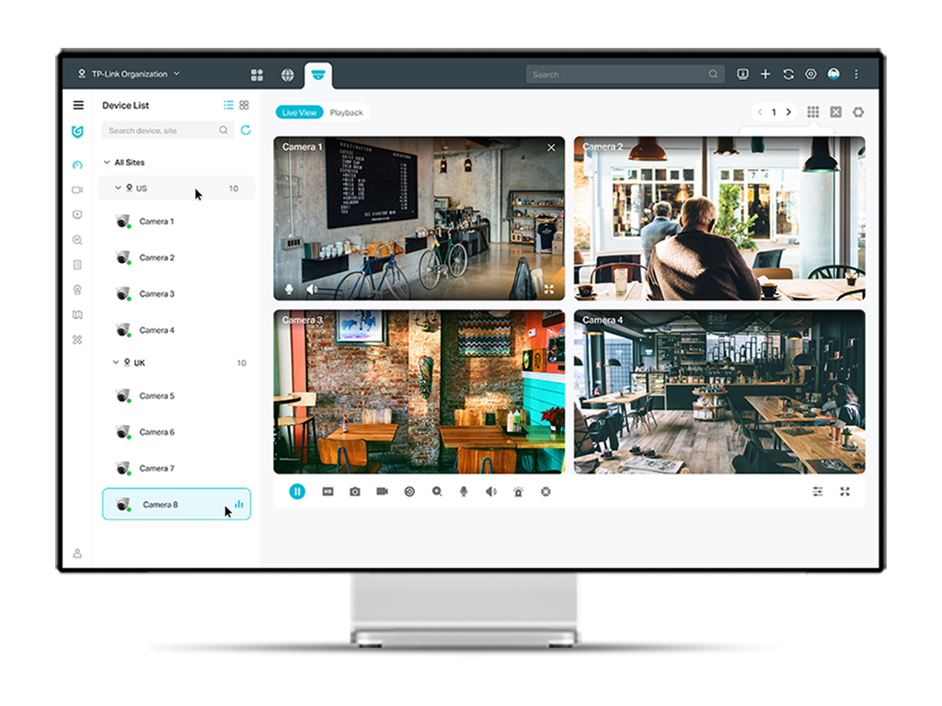
Task: Click the digital zoom magnifier icon
Action: point(437,492)
